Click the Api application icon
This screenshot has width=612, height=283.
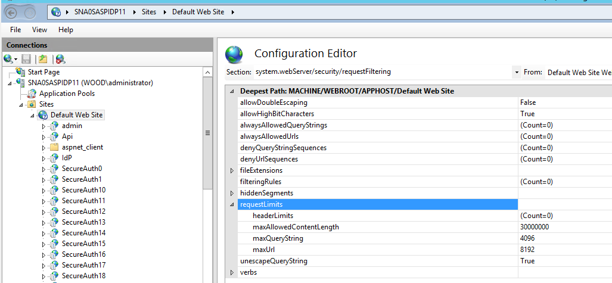click(55, 136)
